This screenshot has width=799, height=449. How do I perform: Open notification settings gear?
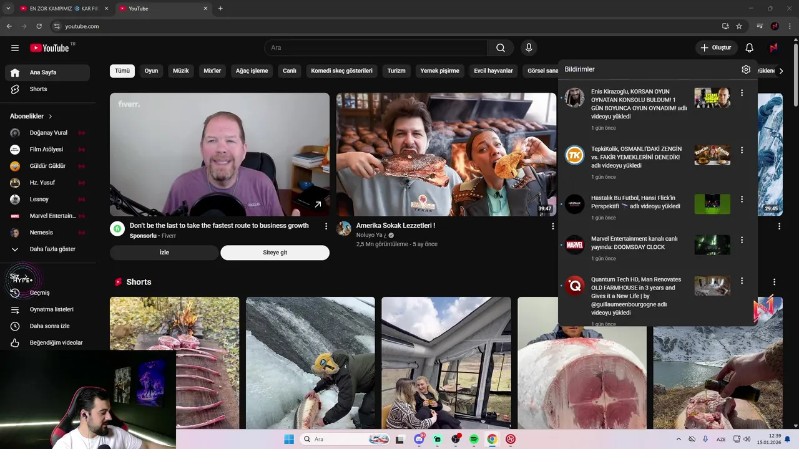pyautogui.click(x=746, y=69)
